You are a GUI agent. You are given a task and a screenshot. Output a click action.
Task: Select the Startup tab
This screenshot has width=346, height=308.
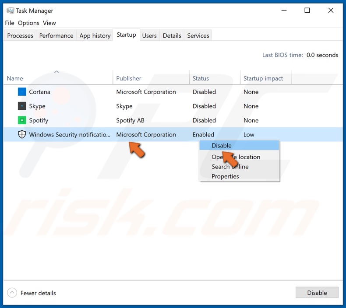[126, 35]
